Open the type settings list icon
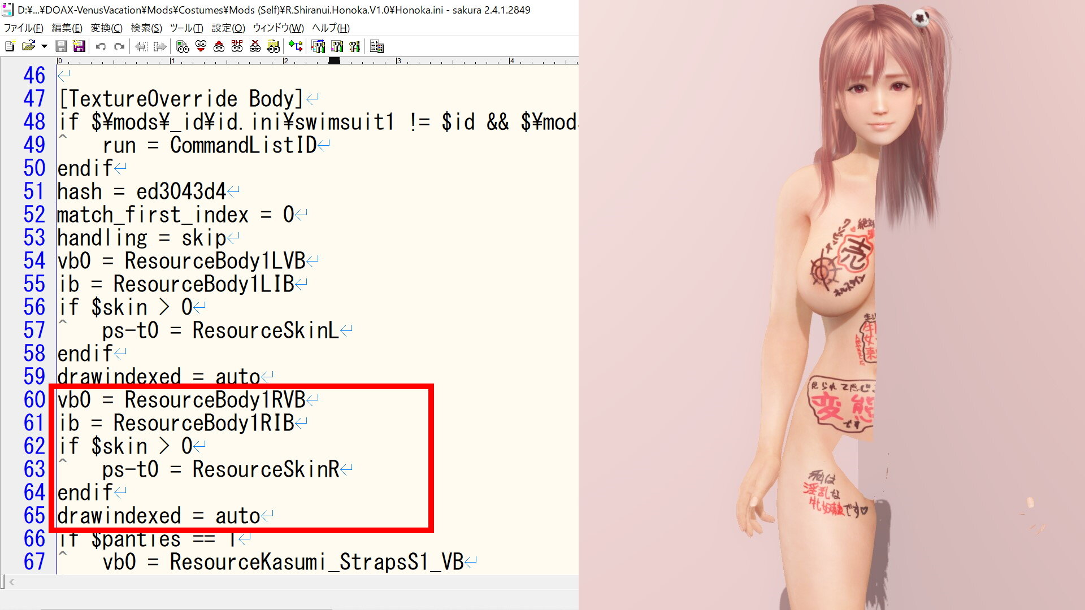 coord(318,46)
